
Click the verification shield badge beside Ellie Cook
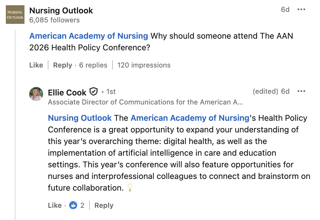click(94, 92)
